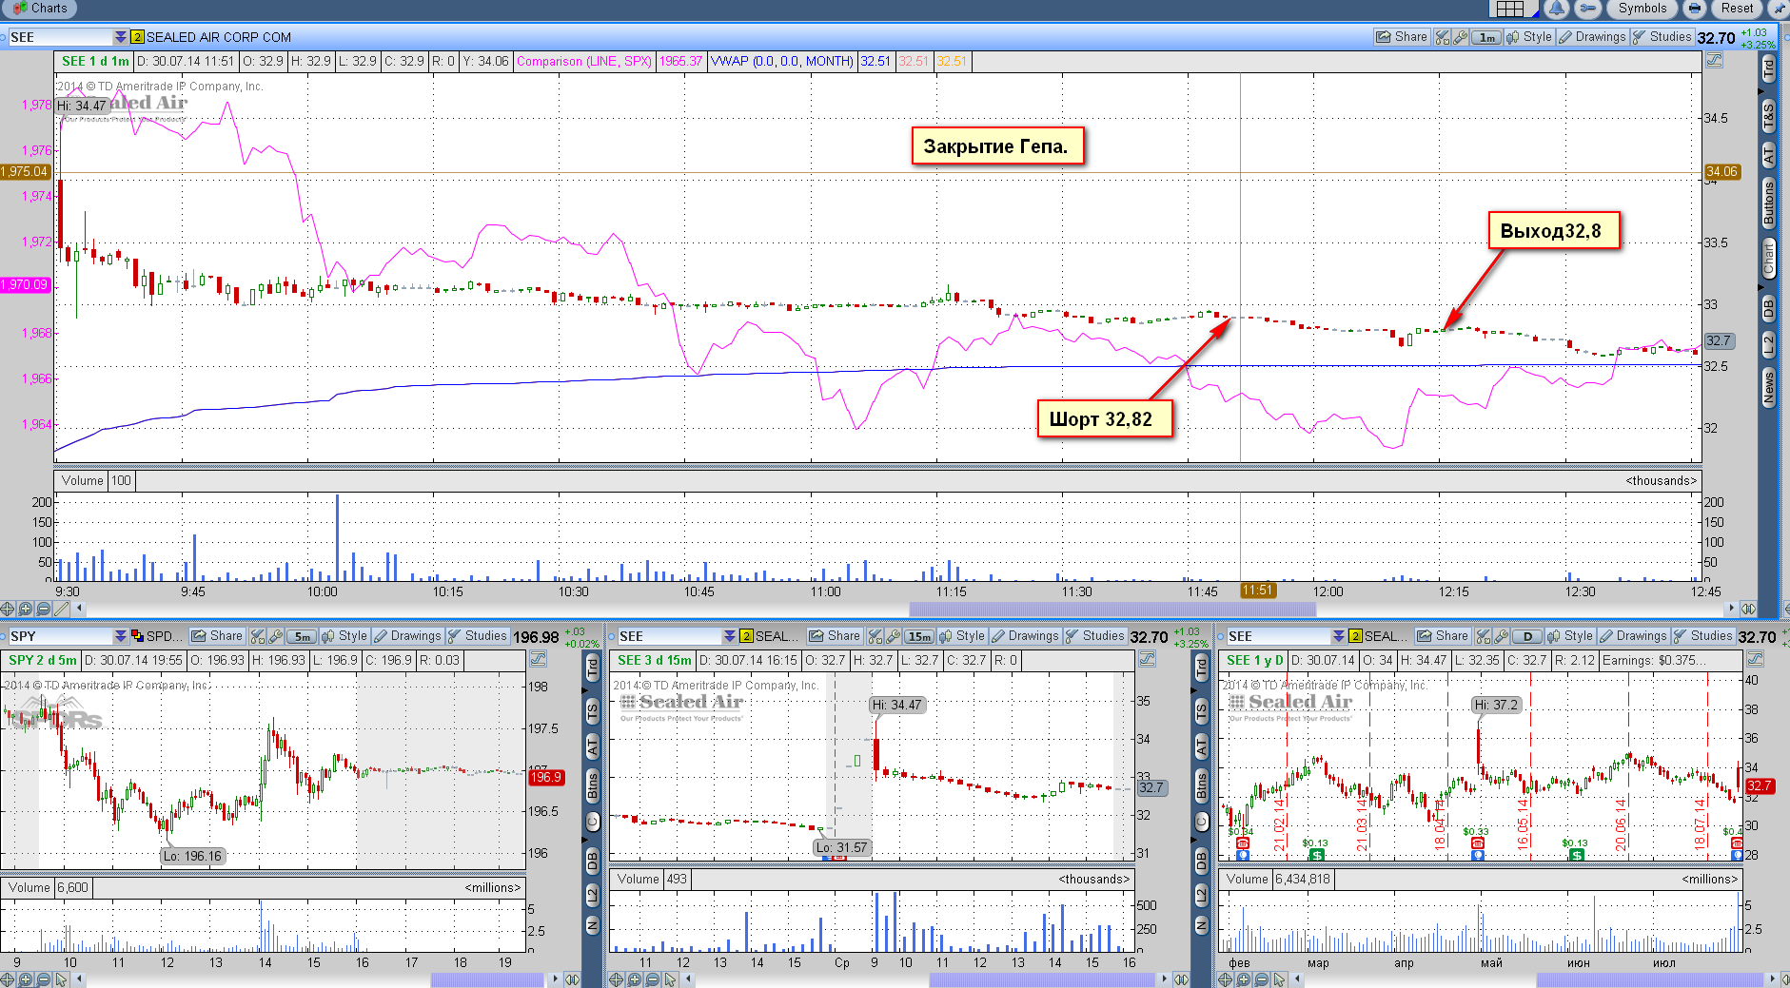Open Studies menu in SEE 15m chart
Screen dimensions: 1790x988
(x=1094, y=636)
